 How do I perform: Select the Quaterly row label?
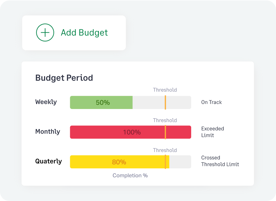(48, 161)
